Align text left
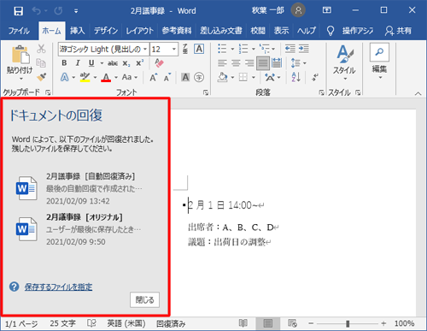 point(222,63)
